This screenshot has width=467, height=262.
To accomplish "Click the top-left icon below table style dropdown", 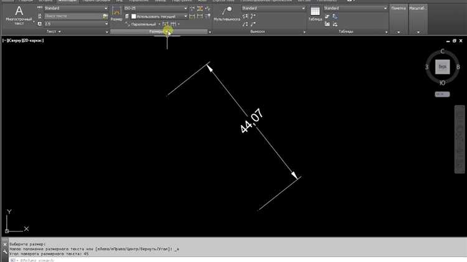I will pyautogui.click(x=327, y=16).
